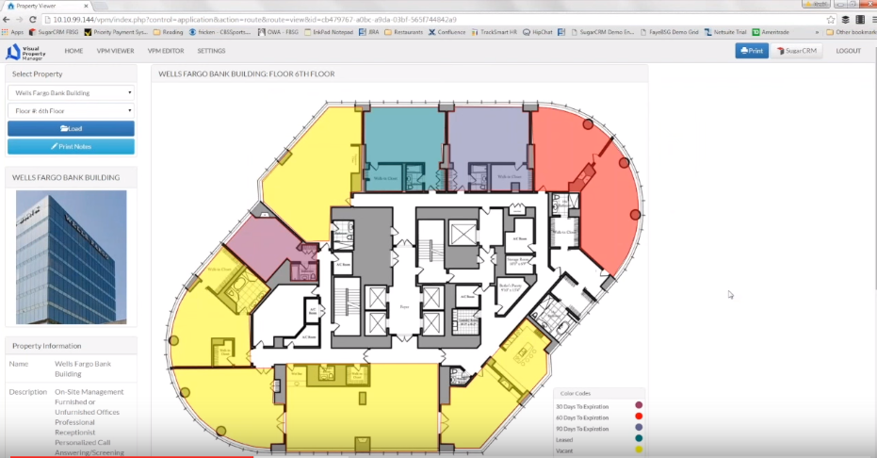Open TrackSmart HR bookmark
877x458 pixels.
494,32
